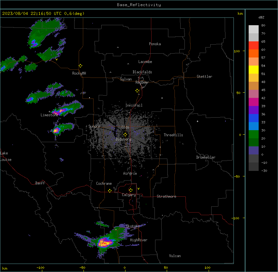Viewport: 278px width, 272px height.
Task: Pick the purple 36-39 dBZ legend swatch
Action: 253,110
